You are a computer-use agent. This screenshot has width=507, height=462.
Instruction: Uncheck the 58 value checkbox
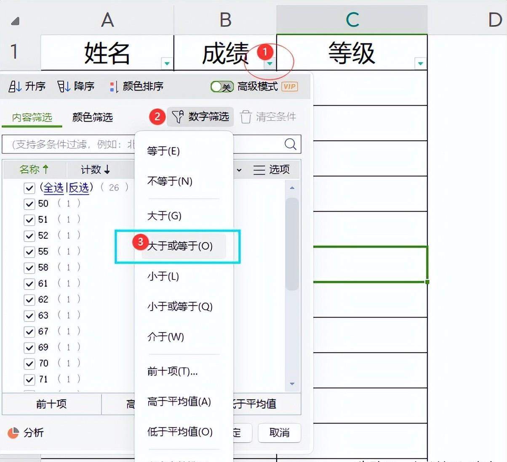coord(29,268)
